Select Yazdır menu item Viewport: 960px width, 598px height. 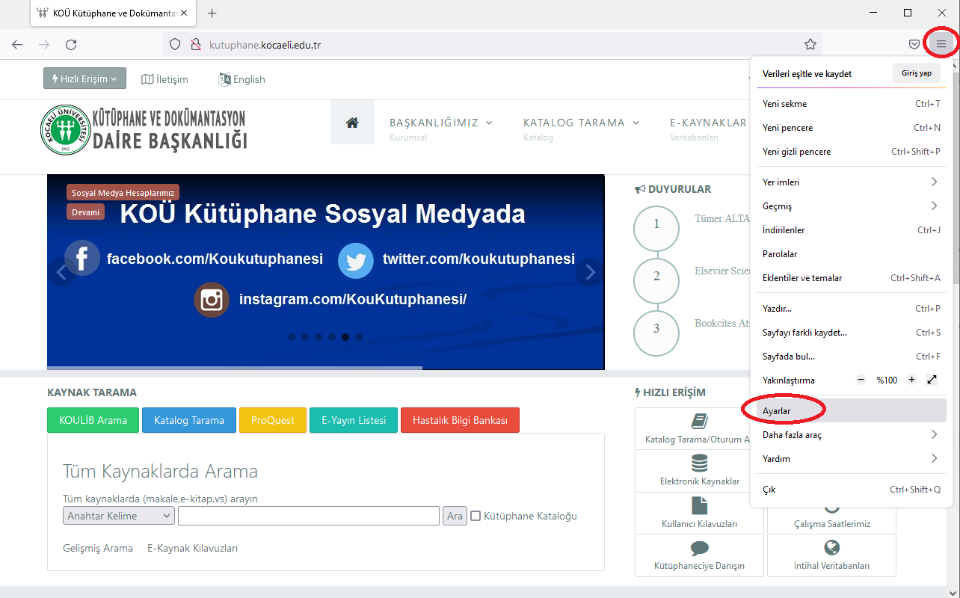(x=851, y=309)
